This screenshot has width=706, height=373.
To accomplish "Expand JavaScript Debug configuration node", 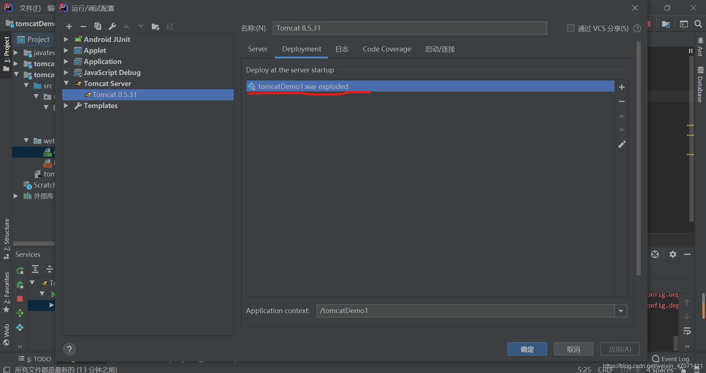I will (x=66, y=72).
